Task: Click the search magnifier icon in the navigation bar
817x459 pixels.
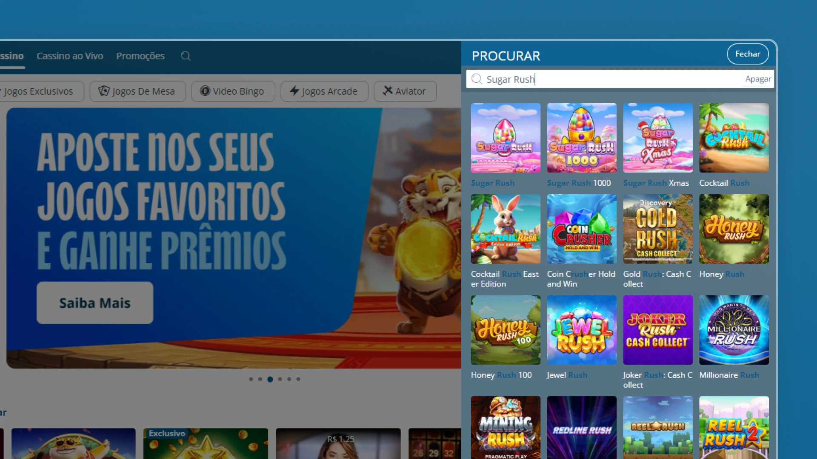Action: [x=186, y=56]
